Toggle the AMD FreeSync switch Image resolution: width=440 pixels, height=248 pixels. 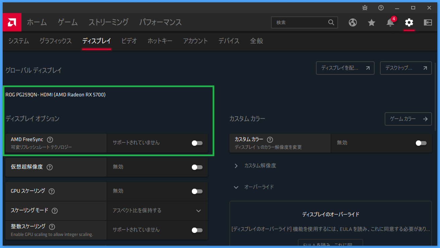click(197, 143)
